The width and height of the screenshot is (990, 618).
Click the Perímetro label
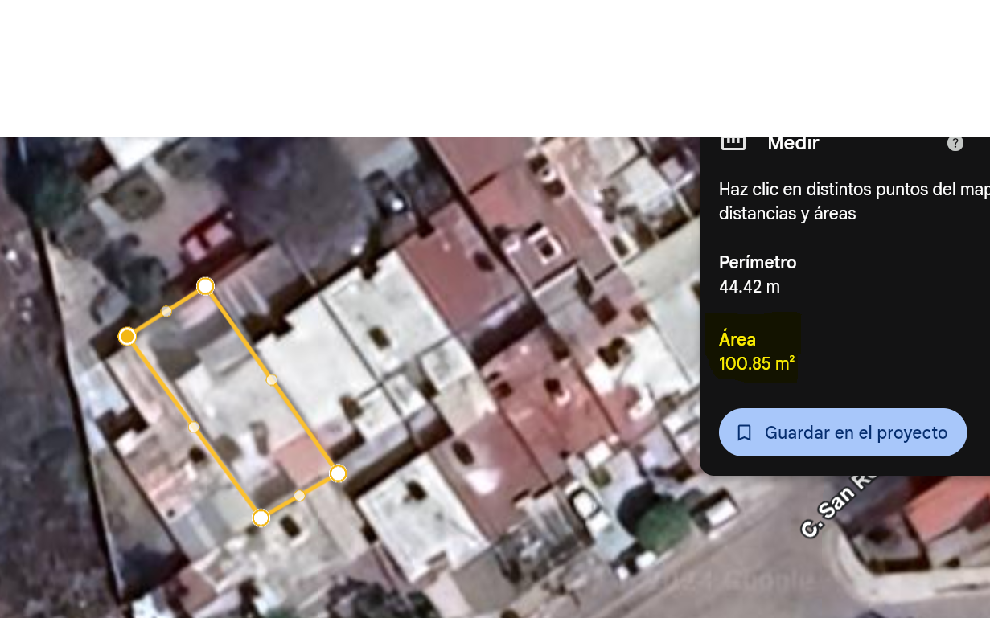click(758, 263)
